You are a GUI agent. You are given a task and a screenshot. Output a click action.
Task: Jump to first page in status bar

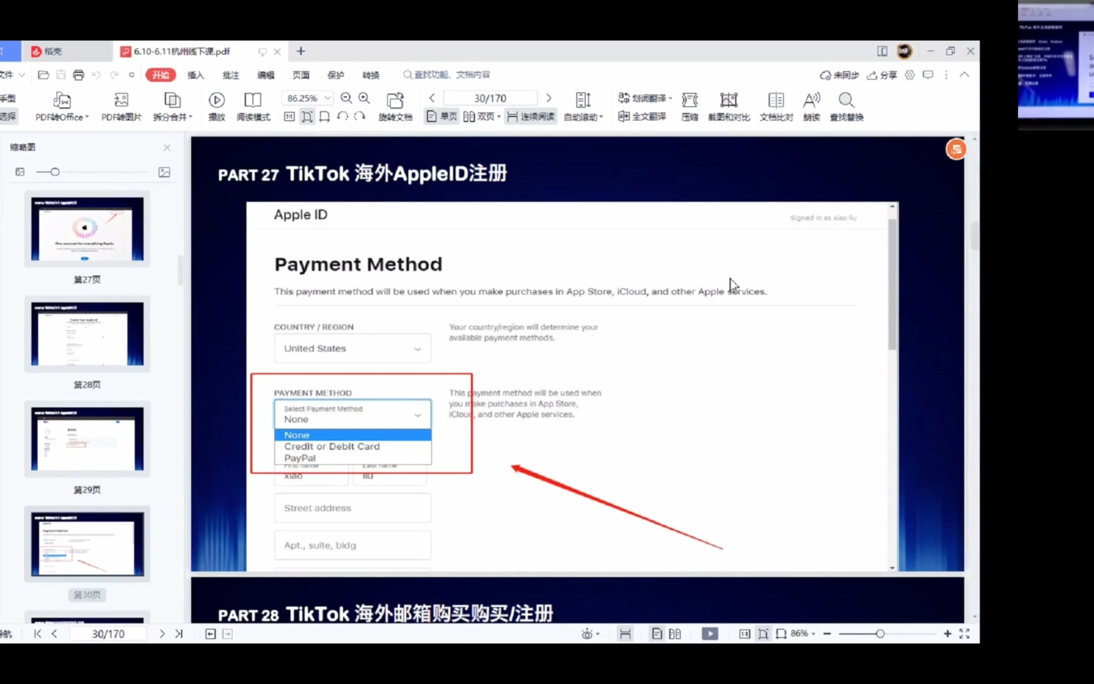tap(38, 634)
